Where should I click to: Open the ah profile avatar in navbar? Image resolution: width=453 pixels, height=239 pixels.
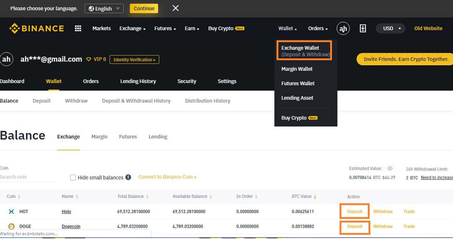click(x=343, y=28)
